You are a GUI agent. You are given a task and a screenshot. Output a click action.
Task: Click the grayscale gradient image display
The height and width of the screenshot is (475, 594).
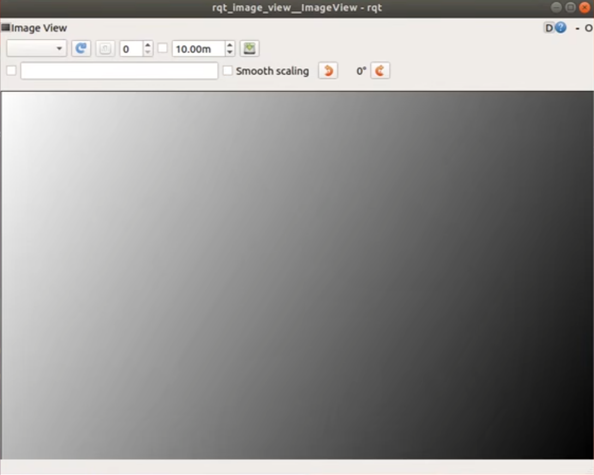297,275
